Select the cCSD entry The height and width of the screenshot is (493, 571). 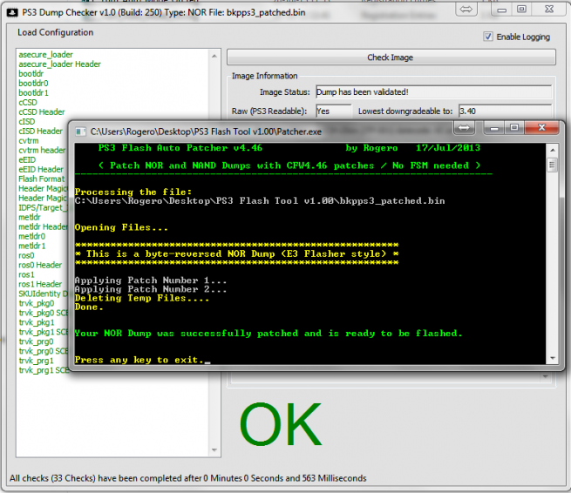point(28,102)
